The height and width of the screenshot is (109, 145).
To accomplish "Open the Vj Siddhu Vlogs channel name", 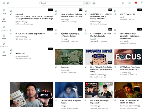I will pyautogui.click(x=20, y=22).
